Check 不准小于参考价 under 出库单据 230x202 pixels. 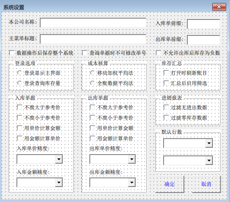tap(92, 118)
